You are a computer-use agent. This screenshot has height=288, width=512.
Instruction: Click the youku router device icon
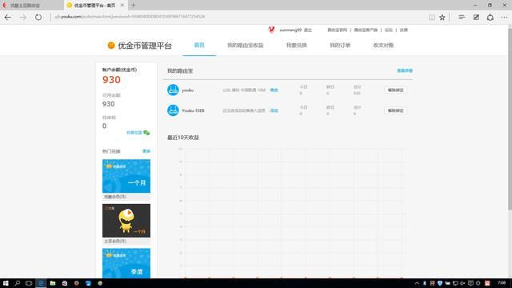point(173,90)
